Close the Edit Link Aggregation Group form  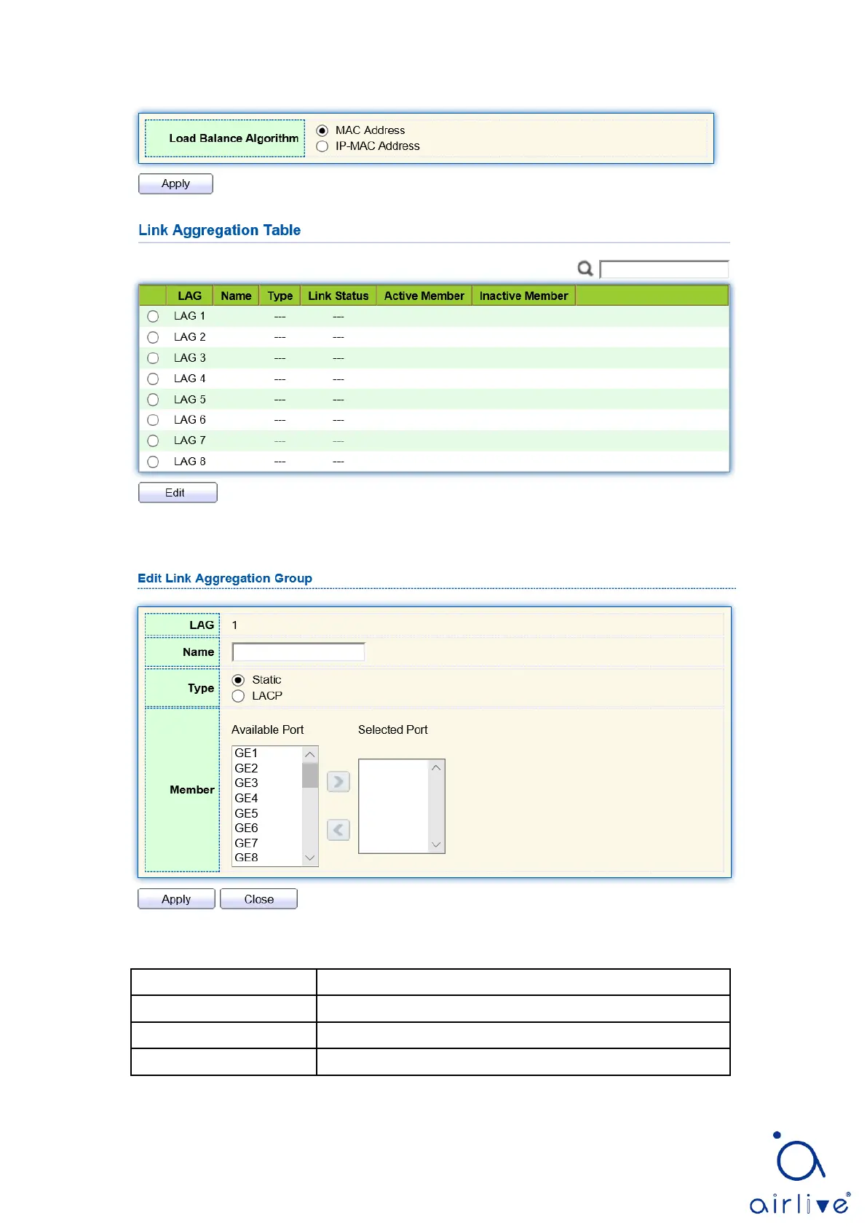click(x=258, y=899)
